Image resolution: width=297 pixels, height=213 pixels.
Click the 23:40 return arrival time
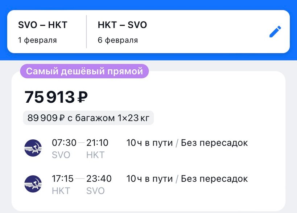pos(99,179)
